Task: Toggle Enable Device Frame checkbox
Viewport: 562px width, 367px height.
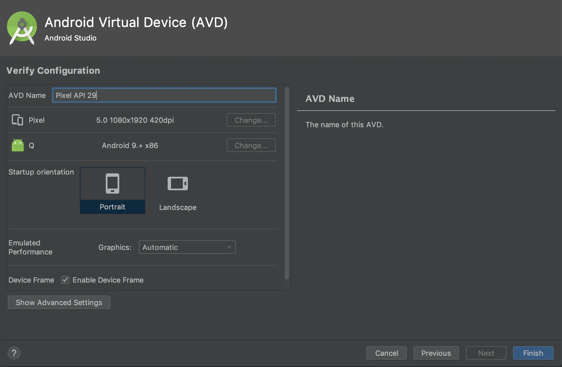Action: (65, 280)
